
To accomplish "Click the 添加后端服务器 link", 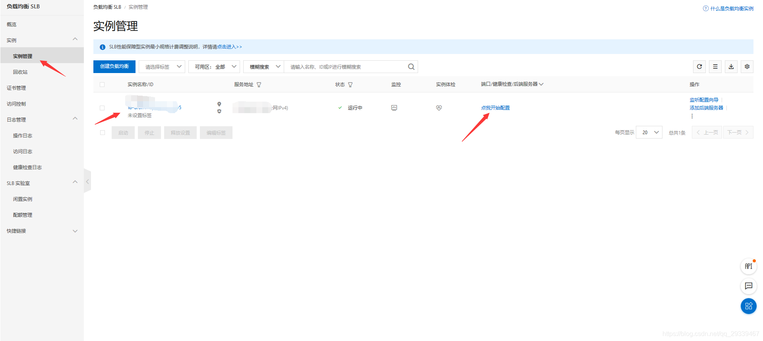I will (x=706, y=108).
